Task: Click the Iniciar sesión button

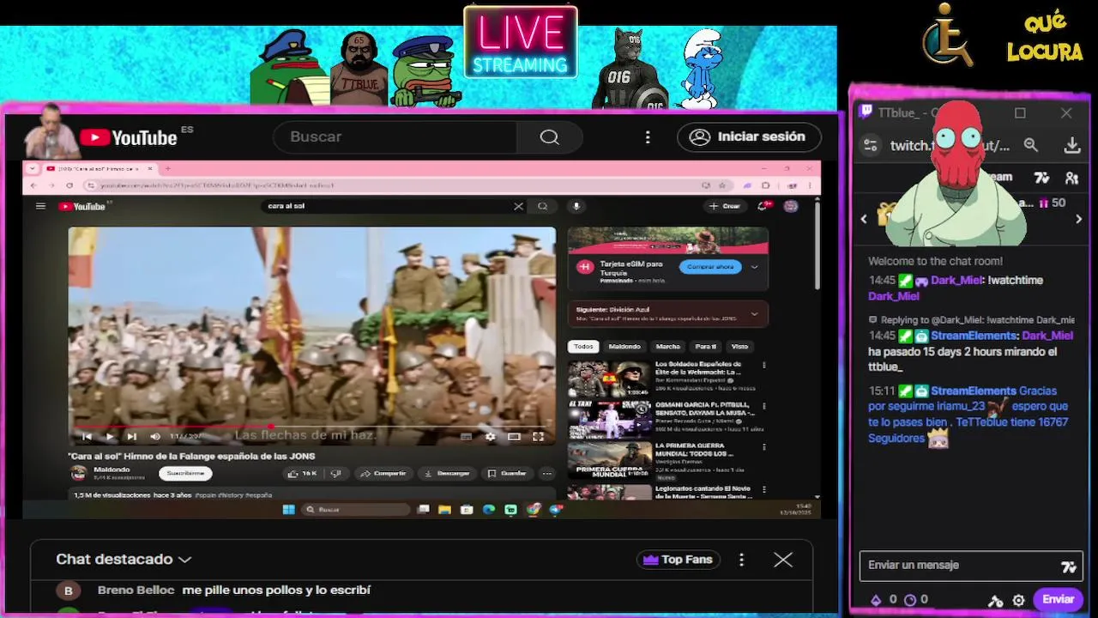Action: [749, 136]
